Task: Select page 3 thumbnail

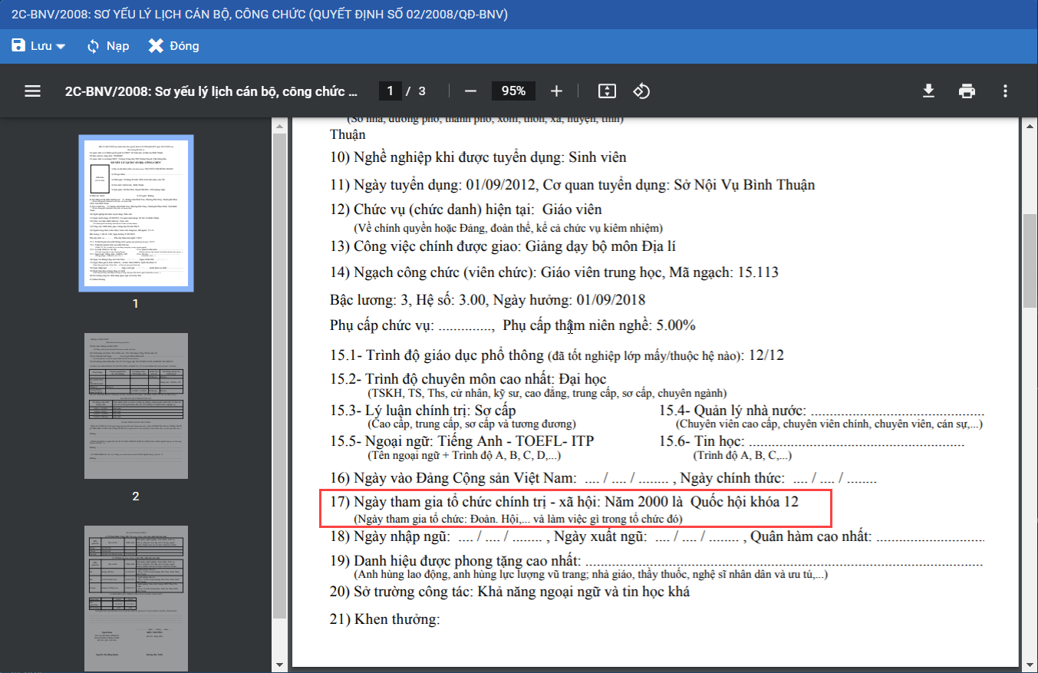Action: (136, 597)
